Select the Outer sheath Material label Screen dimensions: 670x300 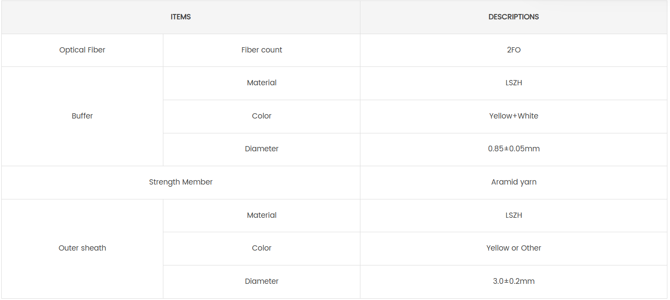coord(261,215)
